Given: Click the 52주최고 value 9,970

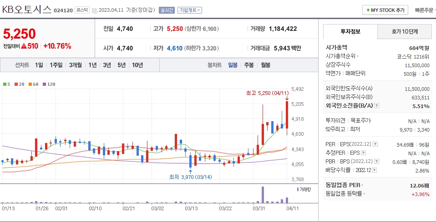Looking at the screenshot, I should 406,129.
